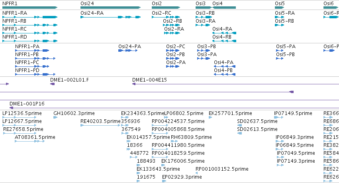Open the EP02929.3prime EST label
Screen dimensions: 339x183
click(x=182, y=177)
